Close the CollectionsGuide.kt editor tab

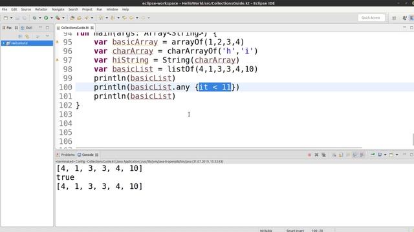[92, 28]
